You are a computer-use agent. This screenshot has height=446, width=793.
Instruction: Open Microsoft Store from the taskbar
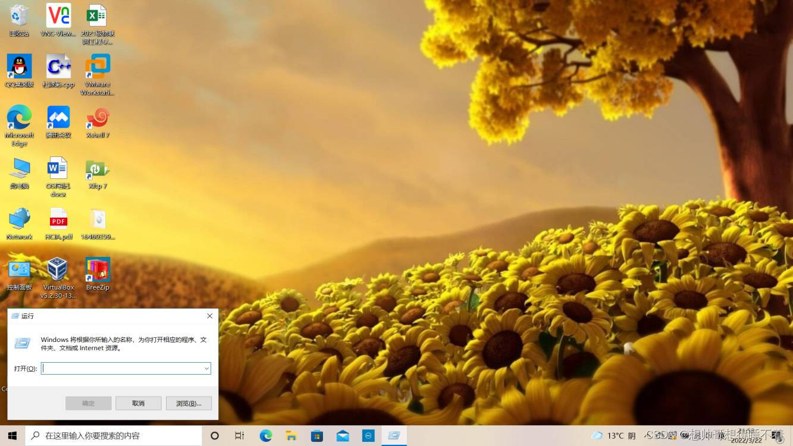tap(316, 436)
